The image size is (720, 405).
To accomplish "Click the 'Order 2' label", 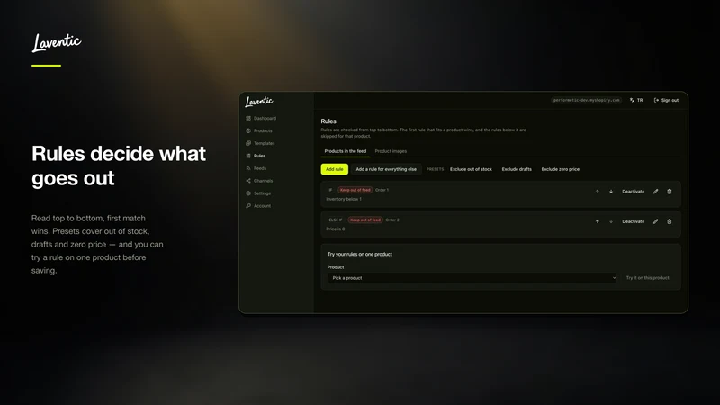I will pos(392,220).
